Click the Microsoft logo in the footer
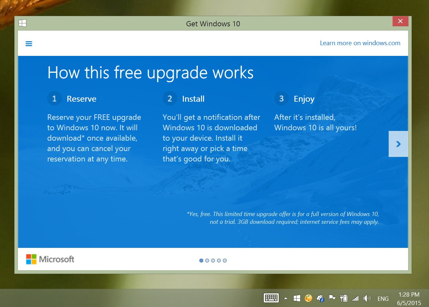The height and width of the screenshot is (307, 429). pyautogui.click(x=50, y=259)
